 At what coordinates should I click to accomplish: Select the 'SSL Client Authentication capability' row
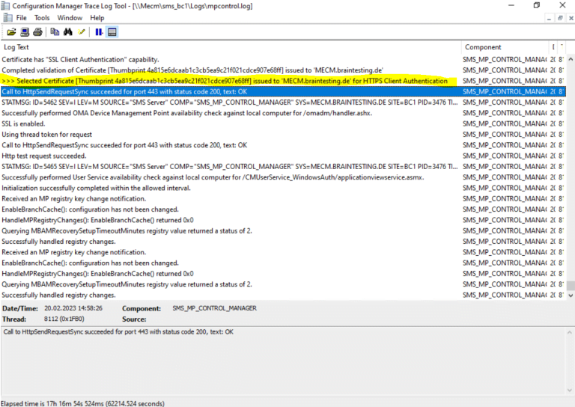(283, 59)
